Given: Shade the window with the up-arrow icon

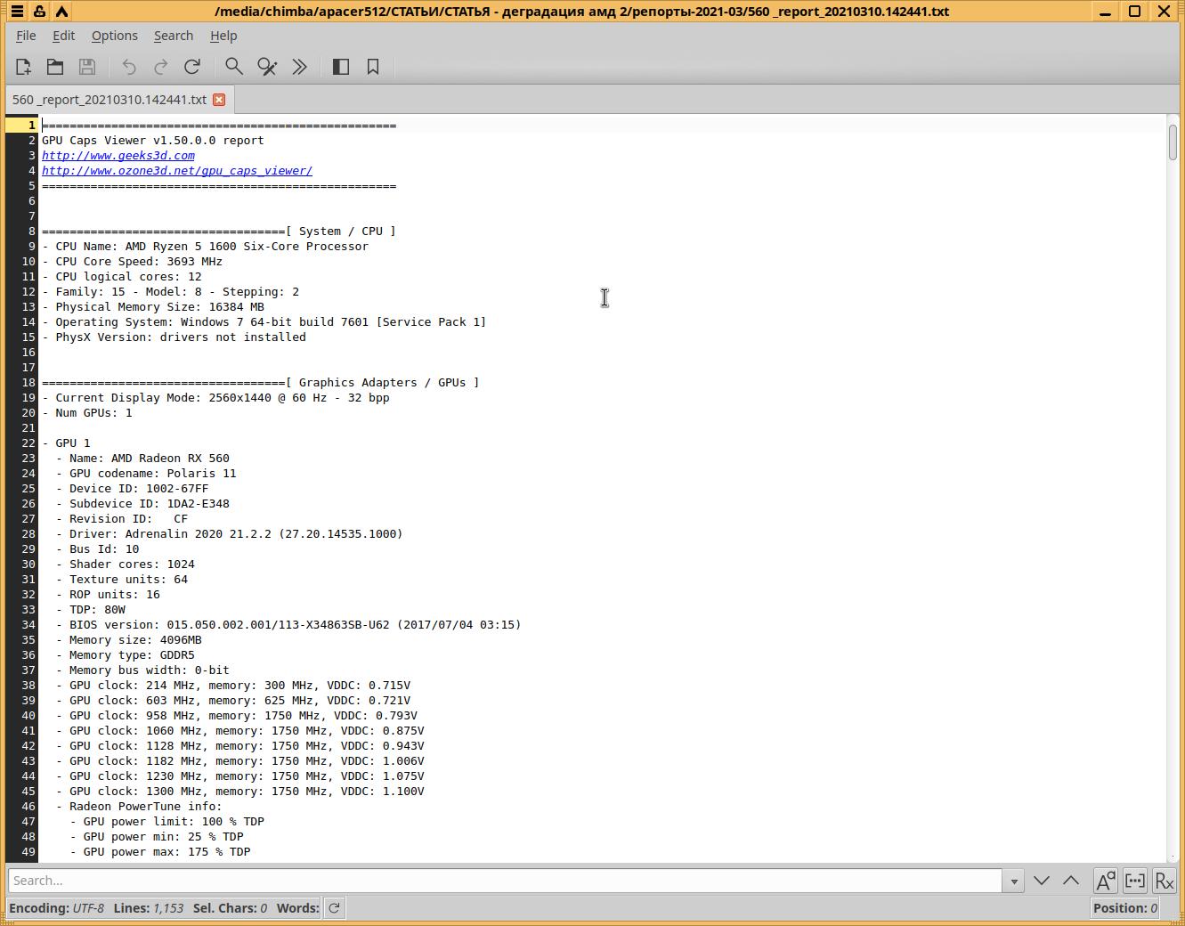Looking at the screenshot, I should point(61,12).
